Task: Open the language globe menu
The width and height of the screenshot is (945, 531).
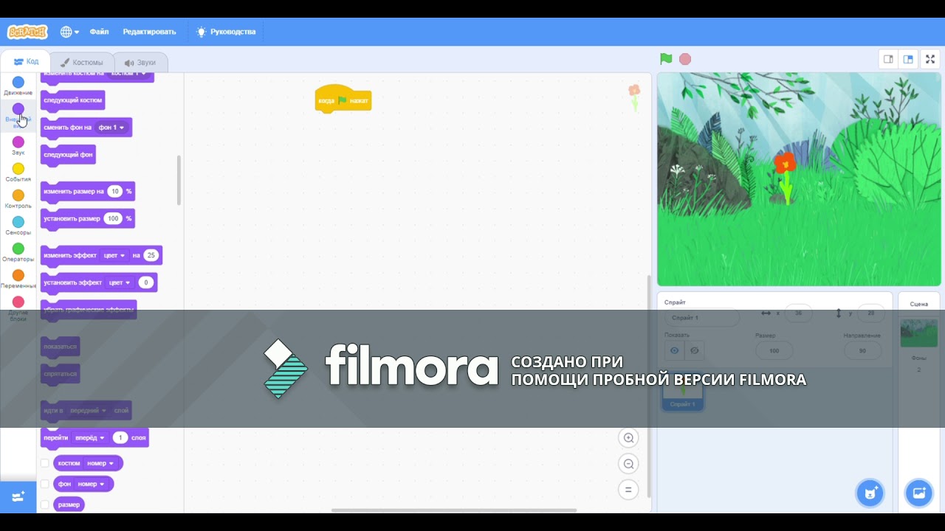Action: 69,32
